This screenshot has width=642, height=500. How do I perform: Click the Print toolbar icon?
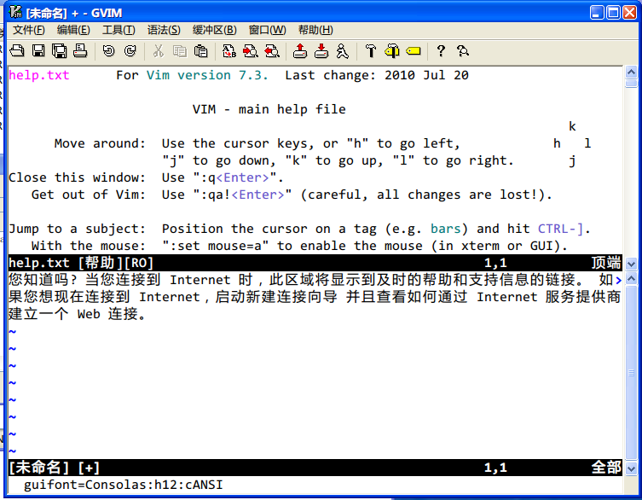tap(81, 51)
